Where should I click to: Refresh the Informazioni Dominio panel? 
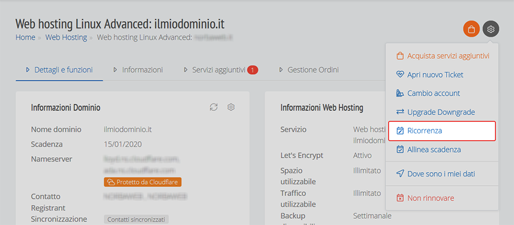(214, 107)
